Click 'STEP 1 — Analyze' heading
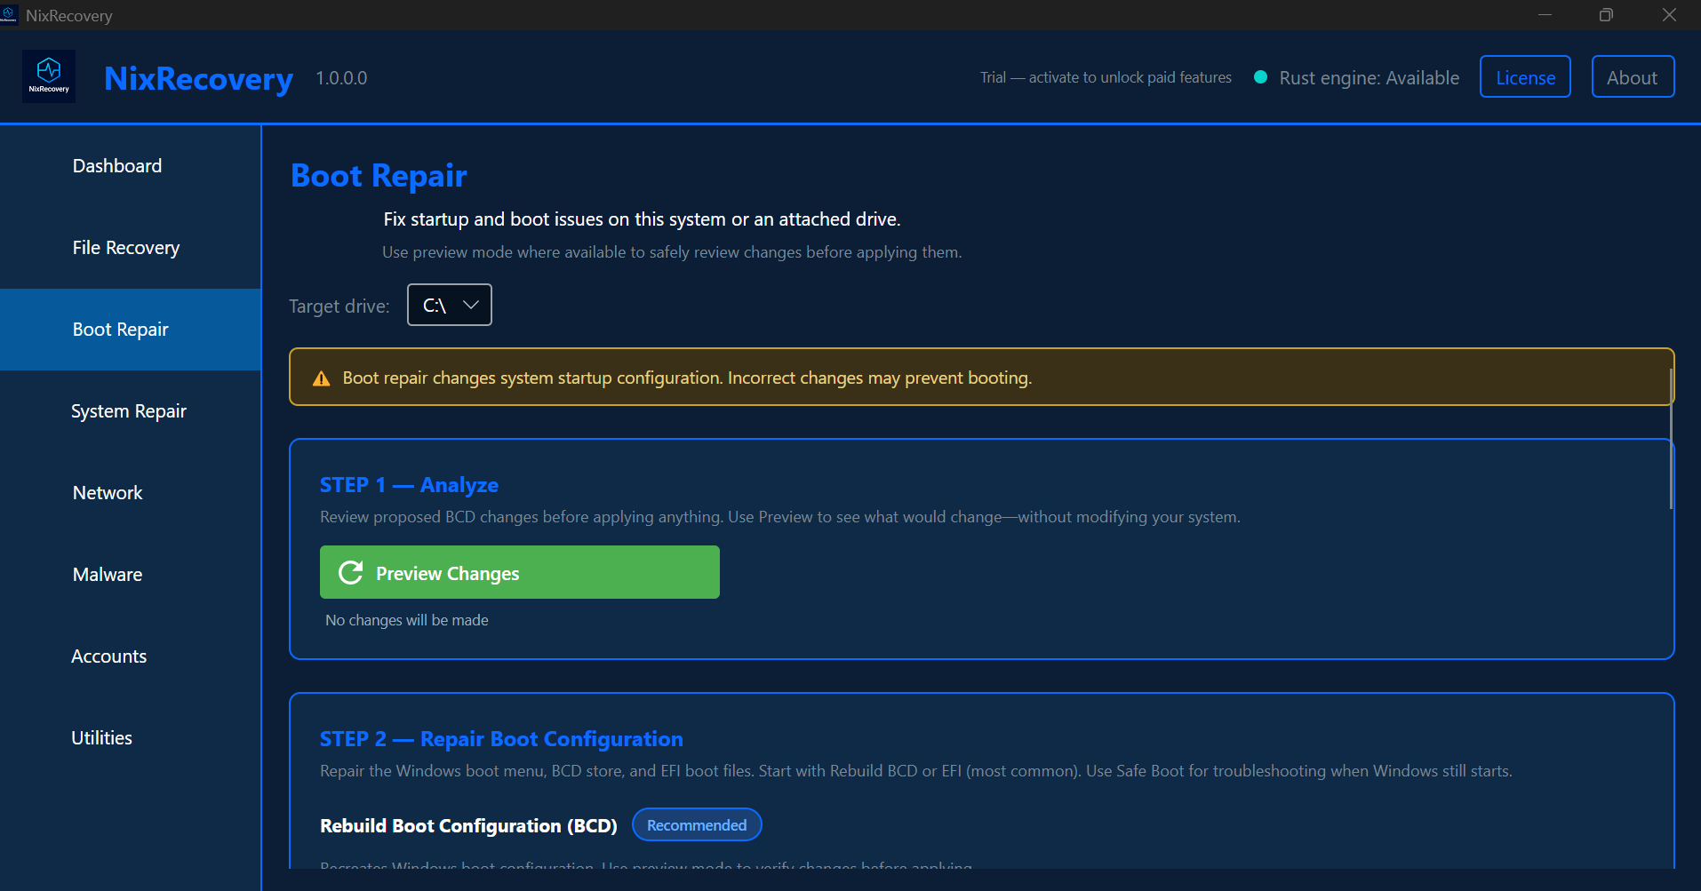Screen dimensions: 1701x891 [409, 485]
